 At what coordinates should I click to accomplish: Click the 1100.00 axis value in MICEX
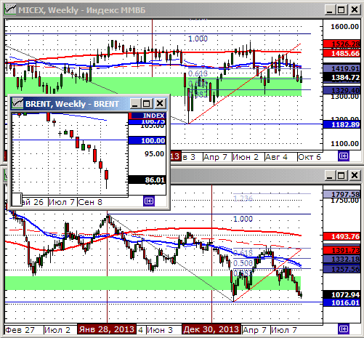pyautogui.click(x=344, y=144)
